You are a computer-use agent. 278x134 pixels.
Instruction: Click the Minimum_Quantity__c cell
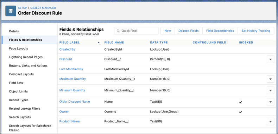(120, 90)
